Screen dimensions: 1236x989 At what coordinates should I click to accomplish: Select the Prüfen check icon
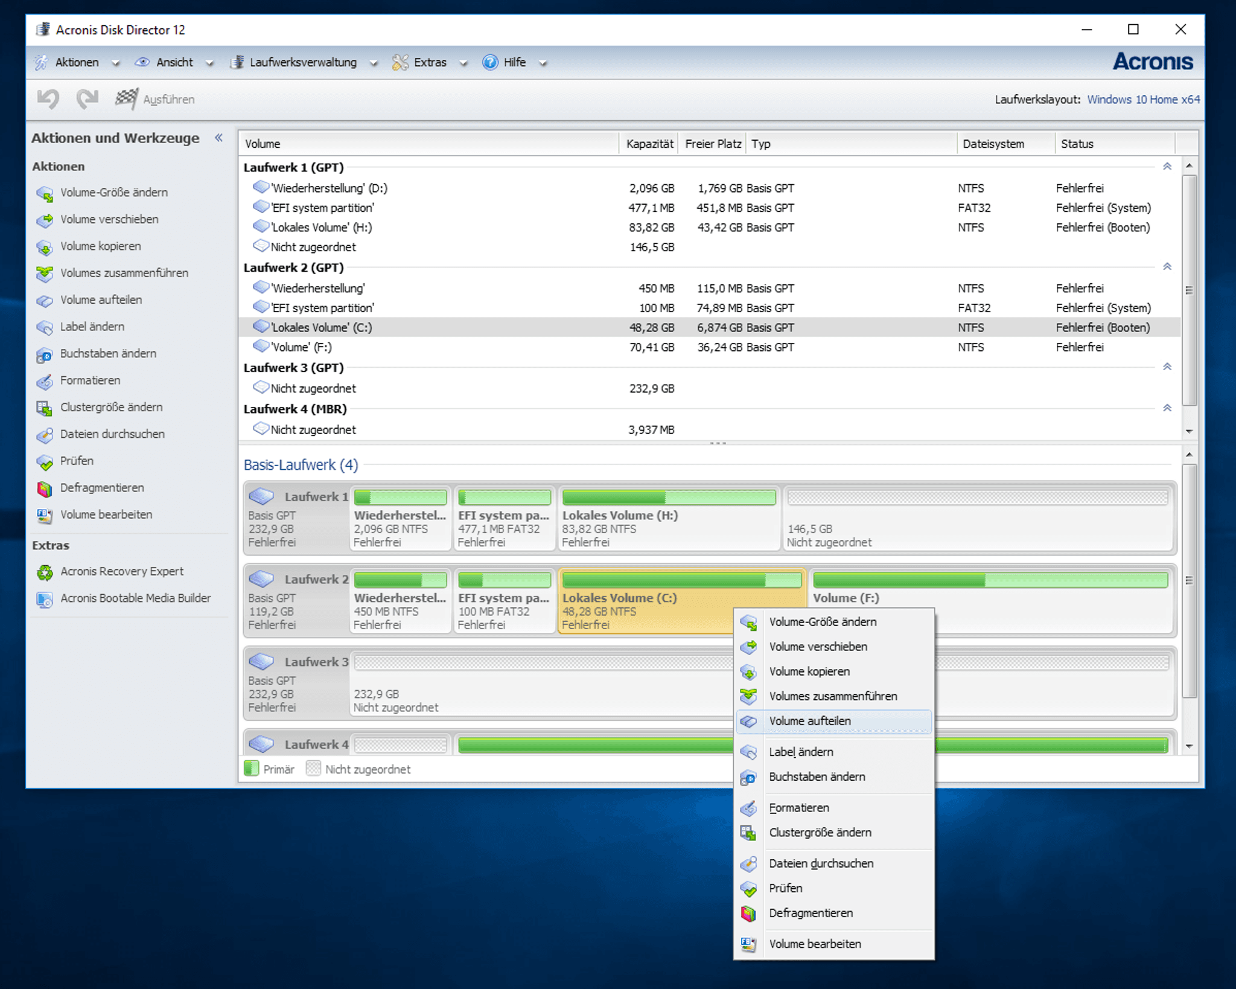(x=45, y=461)
